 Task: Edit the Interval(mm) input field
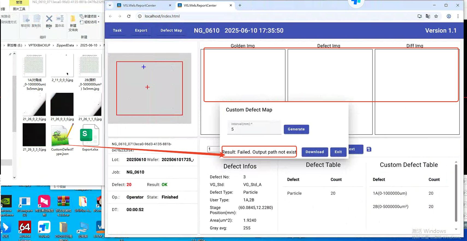coord(254,127)
